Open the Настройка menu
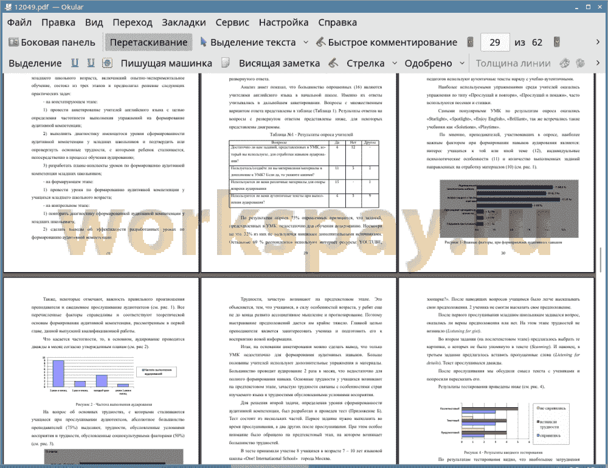The width and height of the screenshot is (608, 468). coord(283,23)
